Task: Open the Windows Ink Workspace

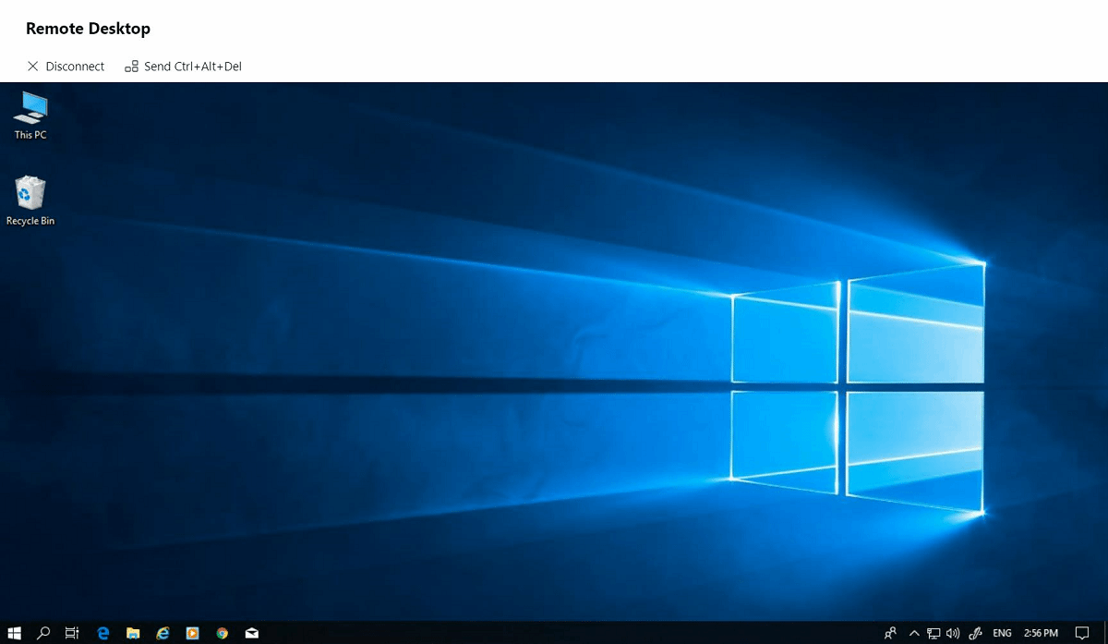Action: click(x=975, y=633)
